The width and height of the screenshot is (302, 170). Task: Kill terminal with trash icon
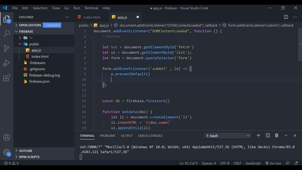(277, 136)
